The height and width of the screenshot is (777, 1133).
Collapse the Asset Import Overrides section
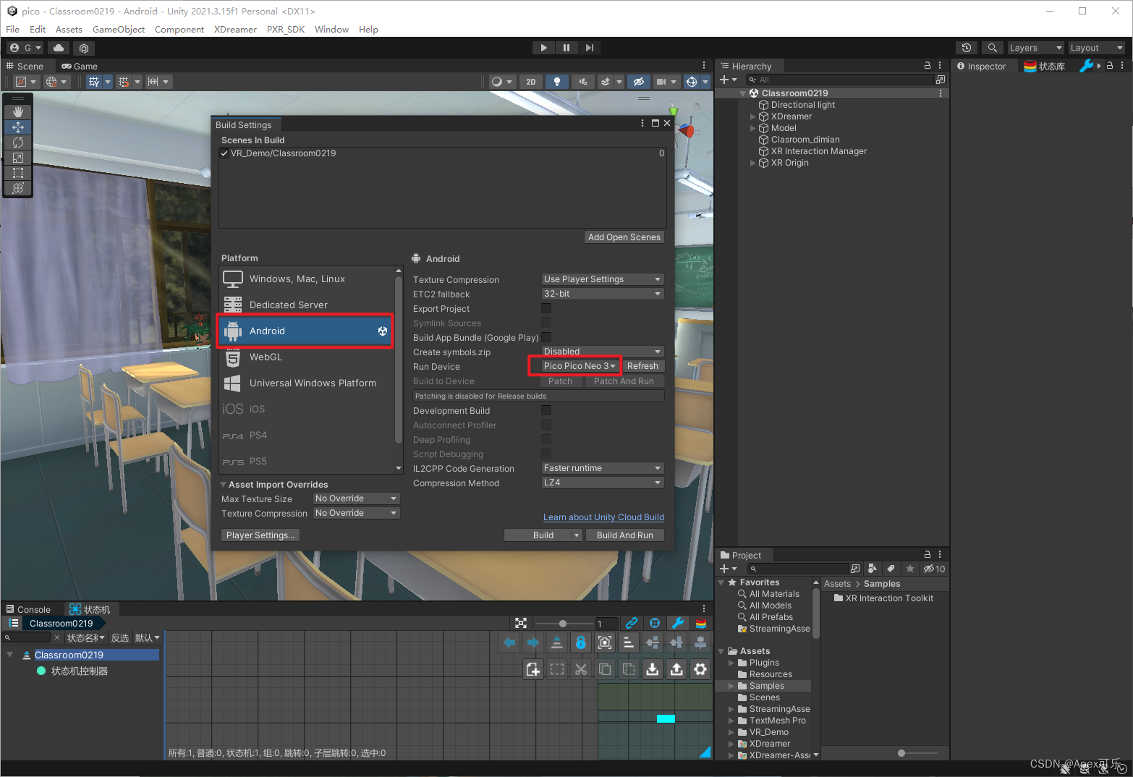pyautogui.click(x=224, y=485)
